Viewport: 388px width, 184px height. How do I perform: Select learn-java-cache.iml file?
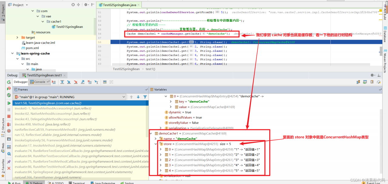[38, 43]
